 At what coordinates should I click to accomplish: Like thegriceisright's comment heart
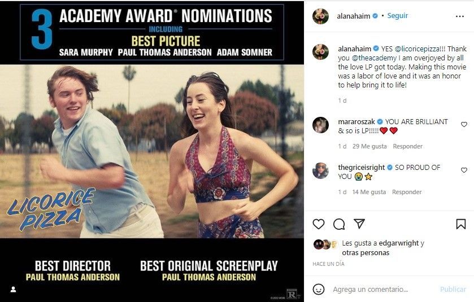tap(464, 170)
